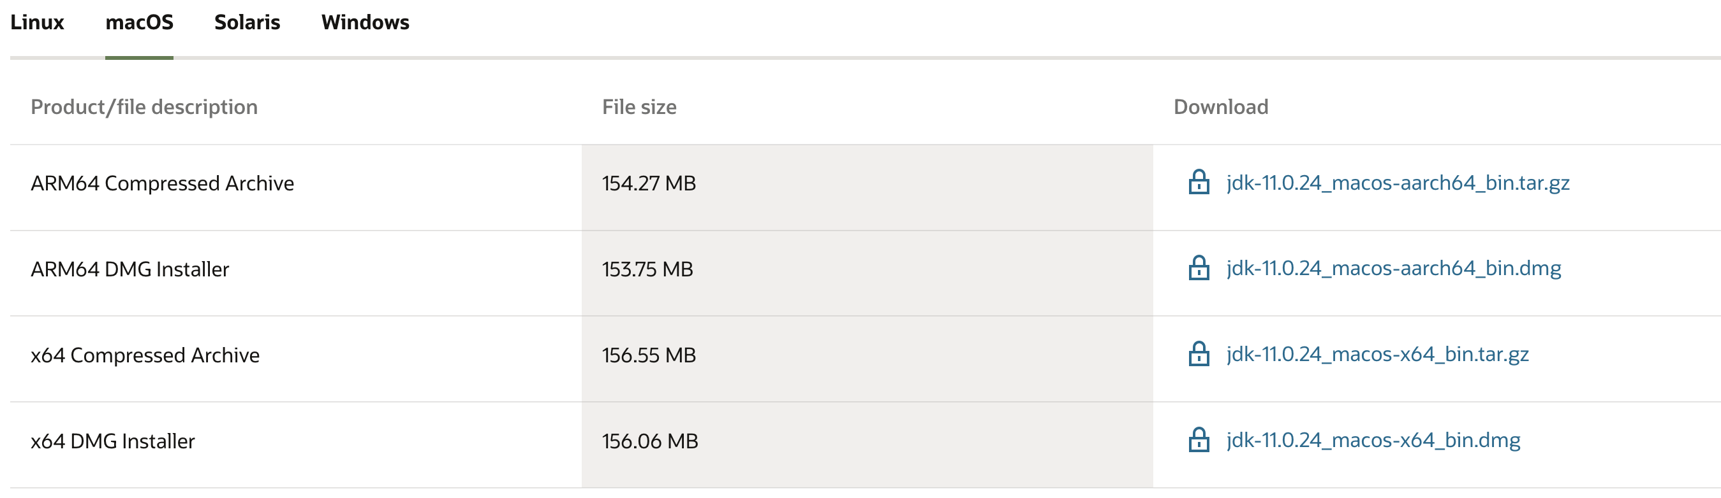Click the Product/file description column header
1721x498 pixels.
(x=144, y=106)
